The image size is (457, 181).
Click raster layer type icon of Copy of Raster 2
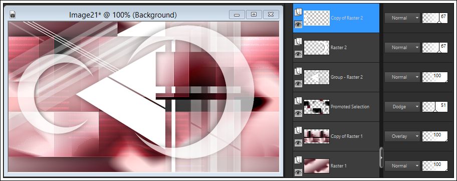[x=298, y=12]
